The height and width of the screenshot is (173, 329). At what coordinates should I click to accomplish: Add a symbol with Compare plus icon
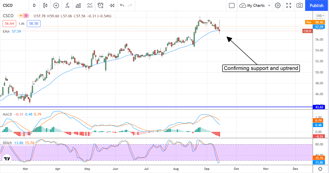click(56, 5)
